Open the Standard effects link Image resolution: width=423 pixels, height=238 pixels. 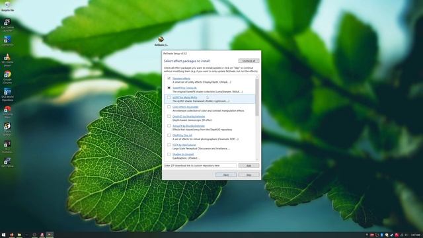pyautogui.click(x=181, y=79)
